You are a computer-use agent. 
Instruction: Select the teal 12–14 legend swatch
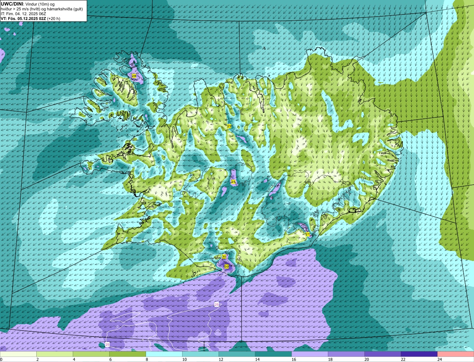coord(237,354)
